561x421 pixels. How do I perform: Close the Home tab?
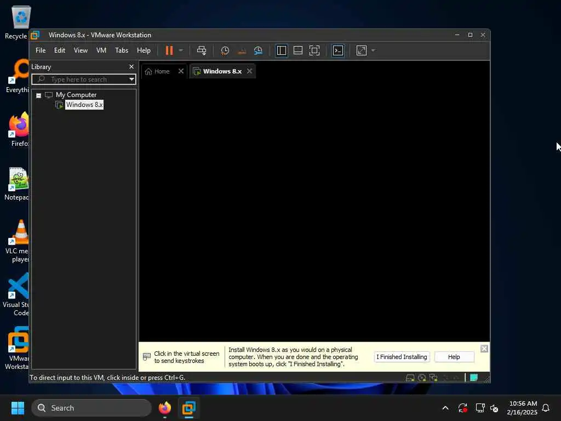(181, 71)
